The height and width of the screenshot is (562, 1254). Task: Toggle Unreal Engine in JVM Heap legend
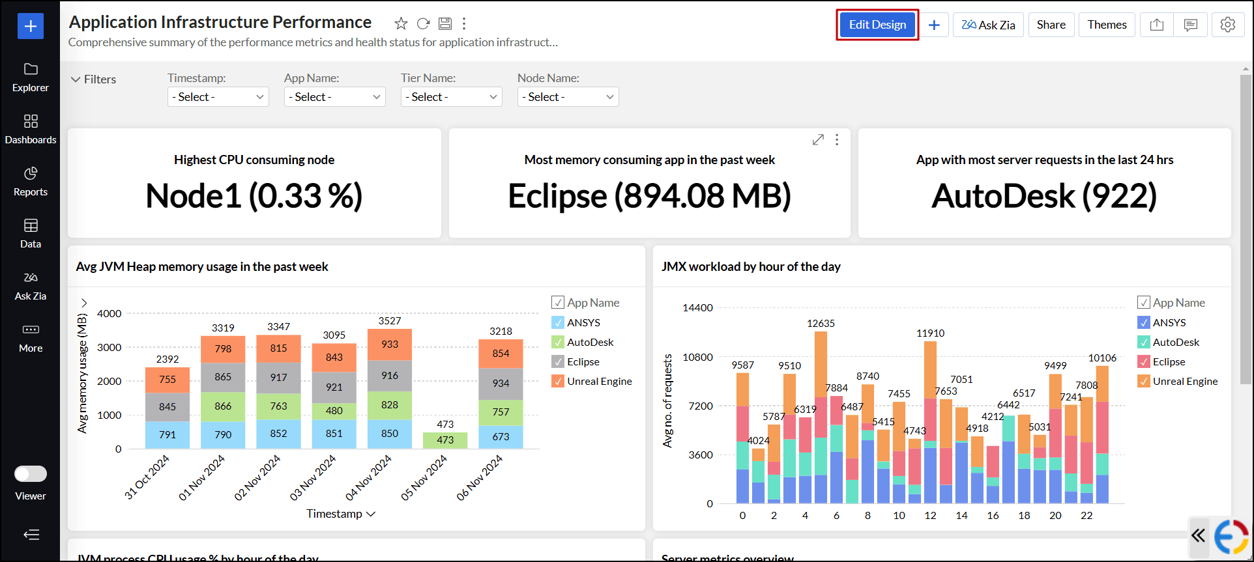558,381
